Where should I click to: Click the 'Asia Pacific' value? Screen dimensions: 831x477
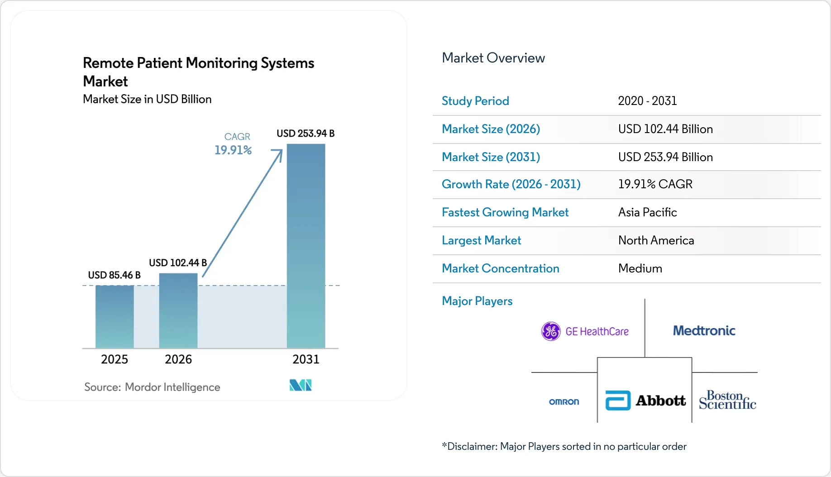click(x=648, y=212)
